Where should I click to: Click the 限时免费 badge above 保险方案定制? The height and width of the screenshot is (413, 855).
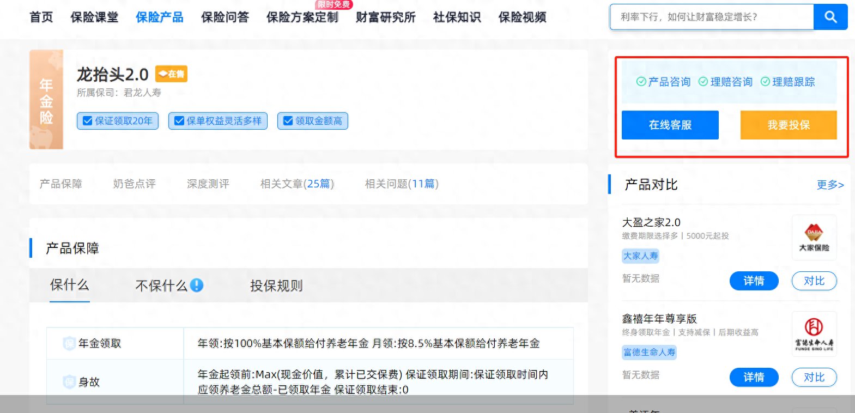click(x=334, y=4)
